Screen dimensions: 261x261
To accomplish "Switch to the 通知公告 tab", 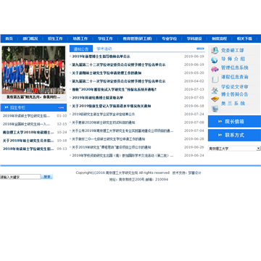I will coord(81,49).
